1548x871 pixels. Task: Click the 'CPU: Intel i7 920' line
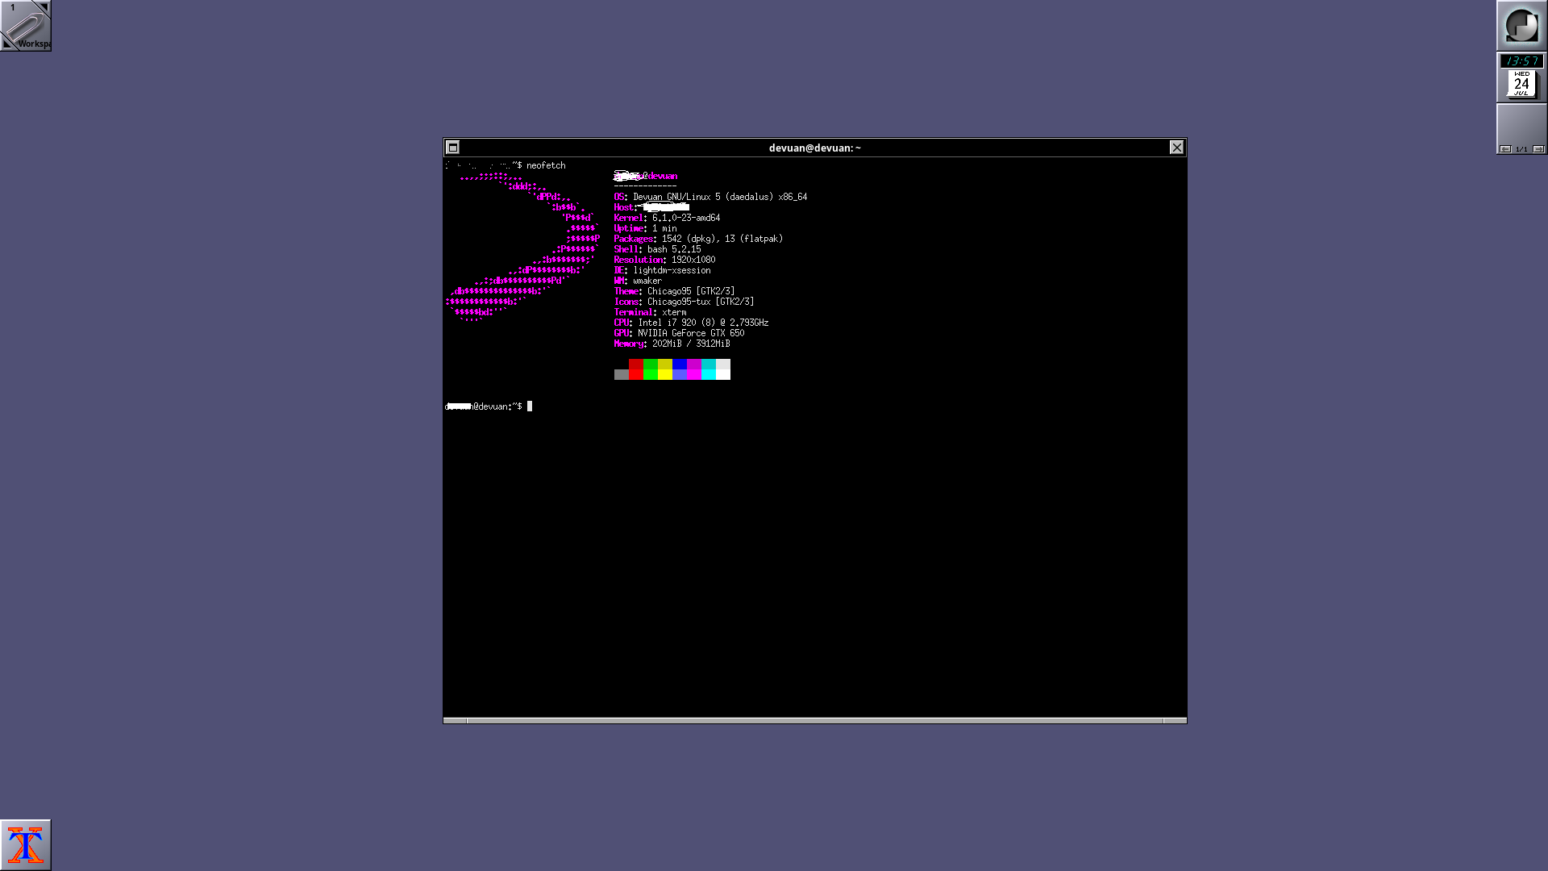click(x=691, y=323)
